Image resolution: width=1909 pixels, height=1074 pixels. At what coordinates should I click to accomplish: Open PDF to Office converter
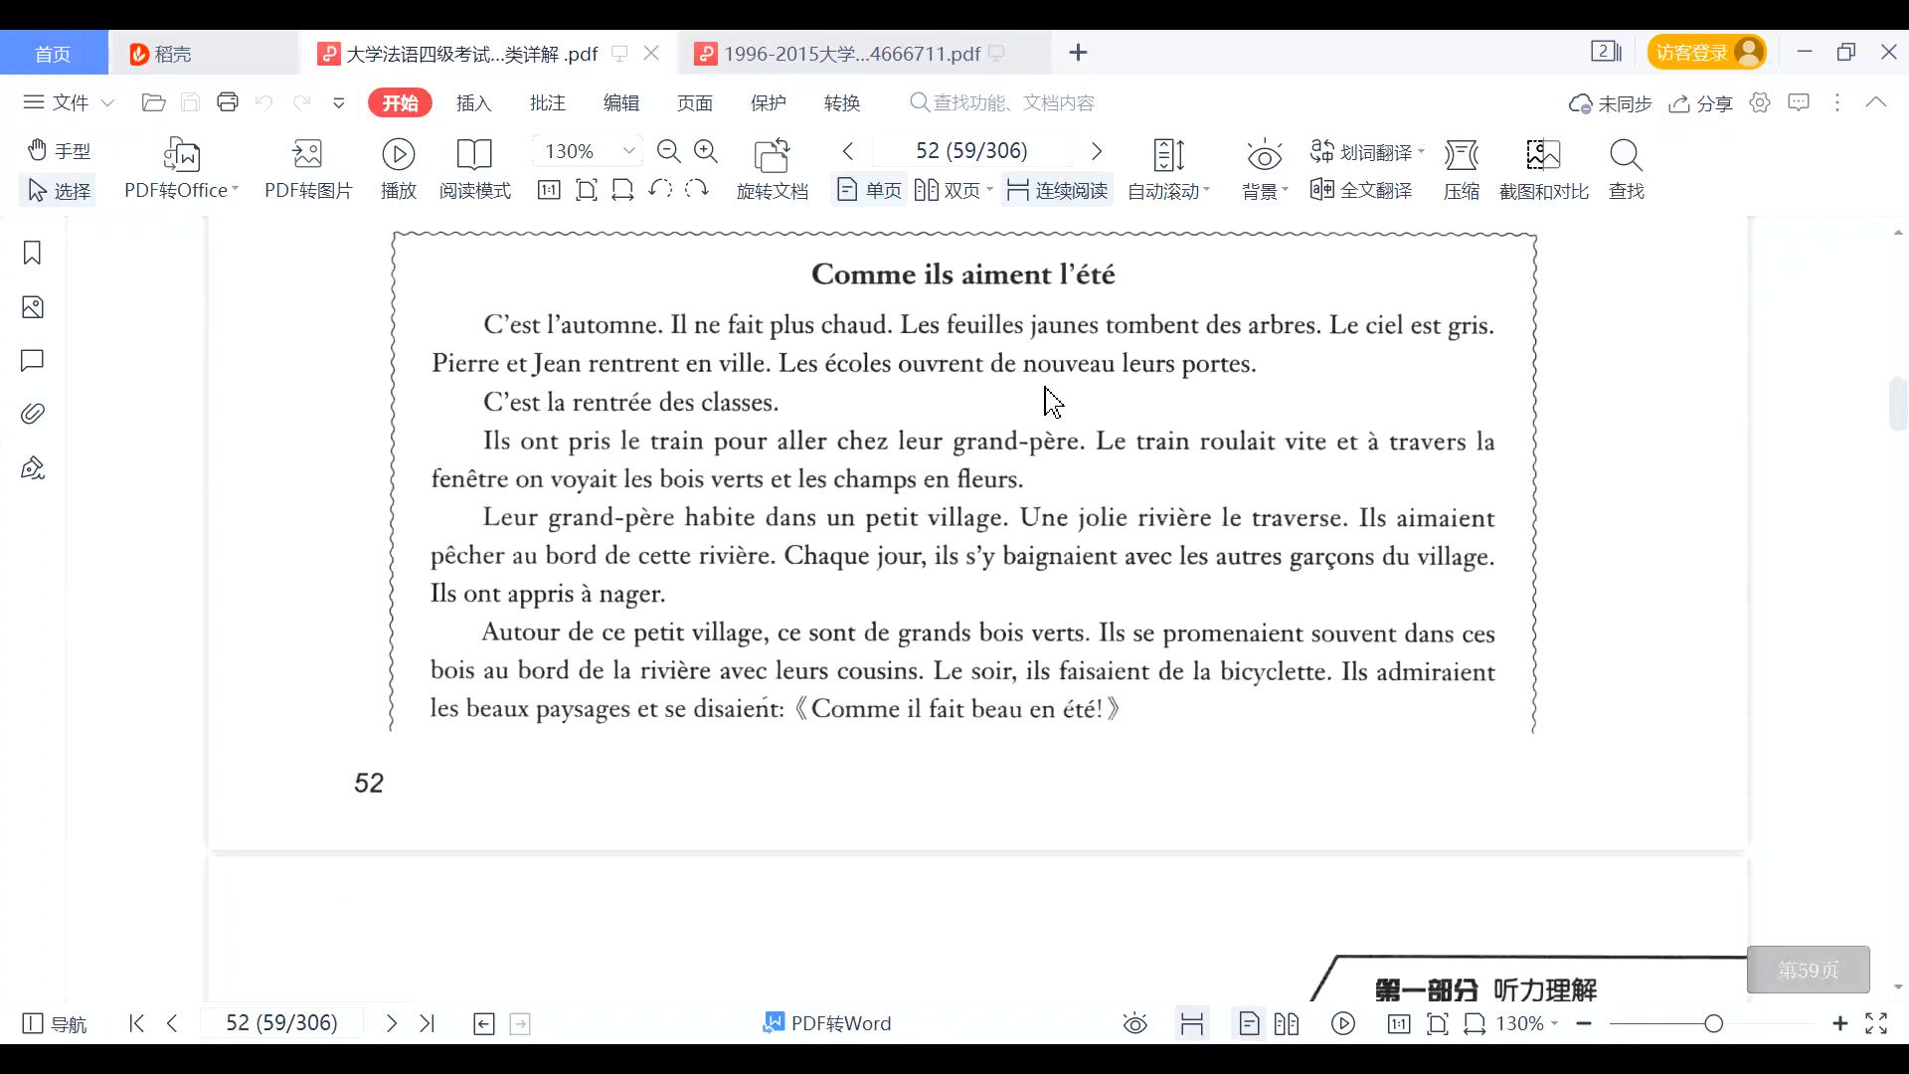pyautogui.click(x=181, y=169)
